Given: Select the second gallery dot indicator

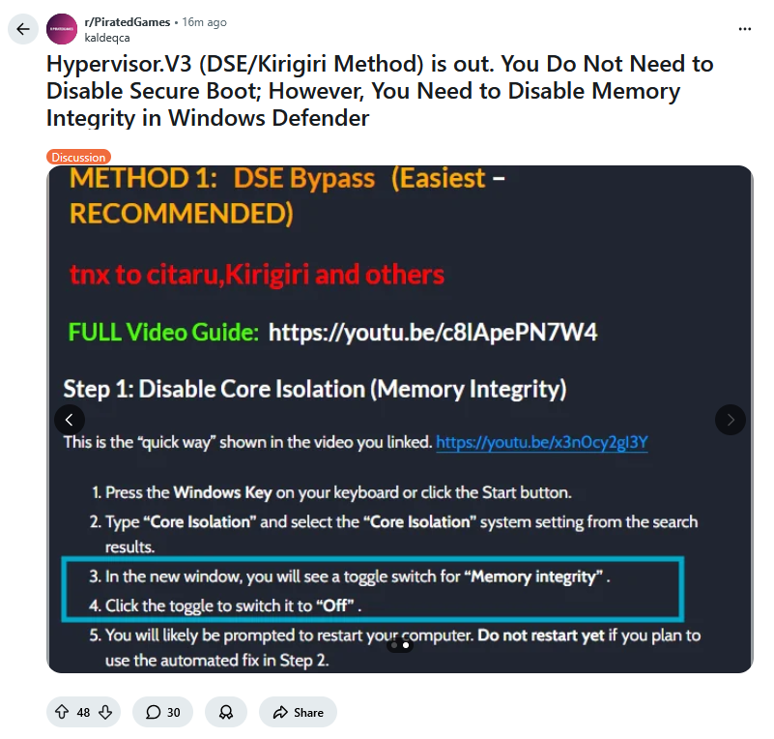Looking at the screenshot, I should coord(406,645).
